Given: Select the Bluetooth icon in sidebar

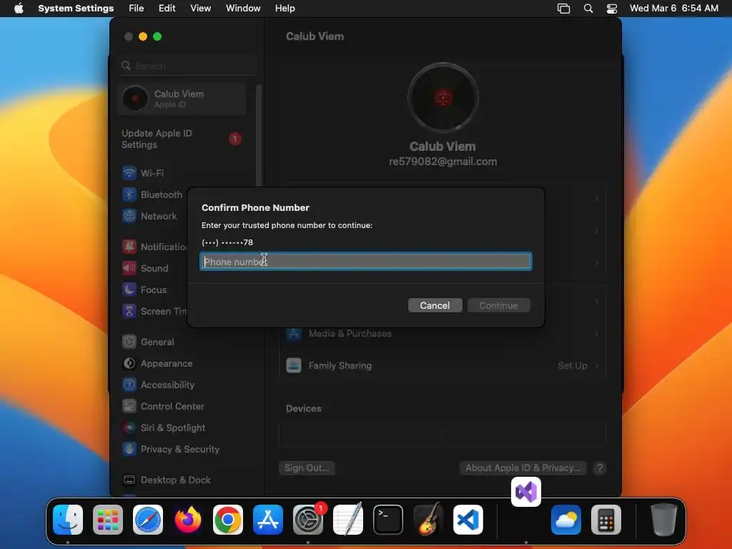Looking at the screenshot, I should [x=129, y=194].
